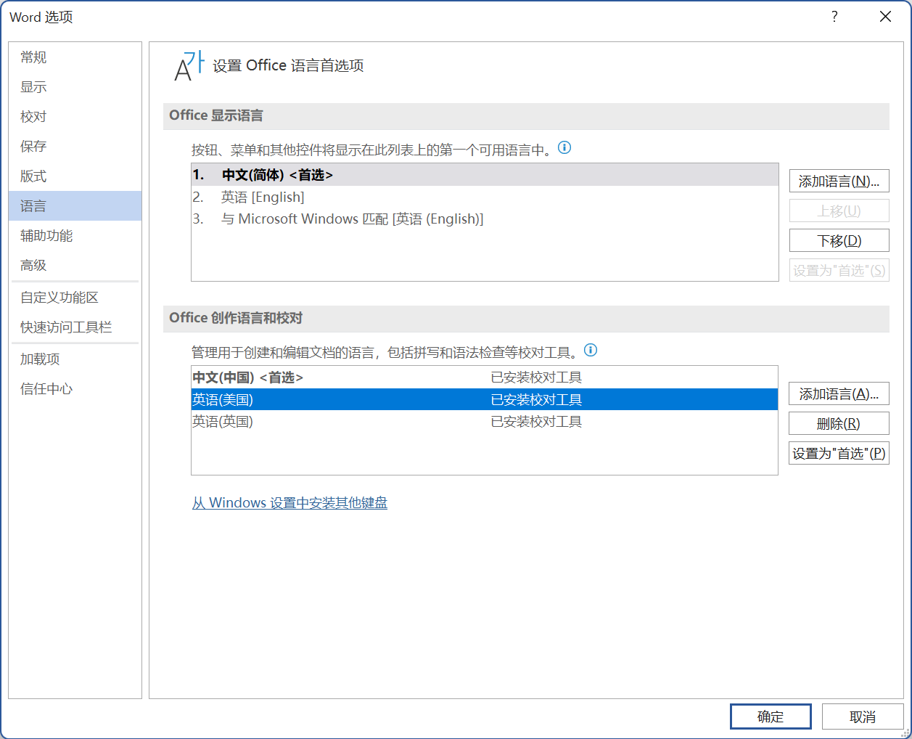Click the info icon beside authoring language description
This screenshot has width=912, height=739.
tap(591, 351)
